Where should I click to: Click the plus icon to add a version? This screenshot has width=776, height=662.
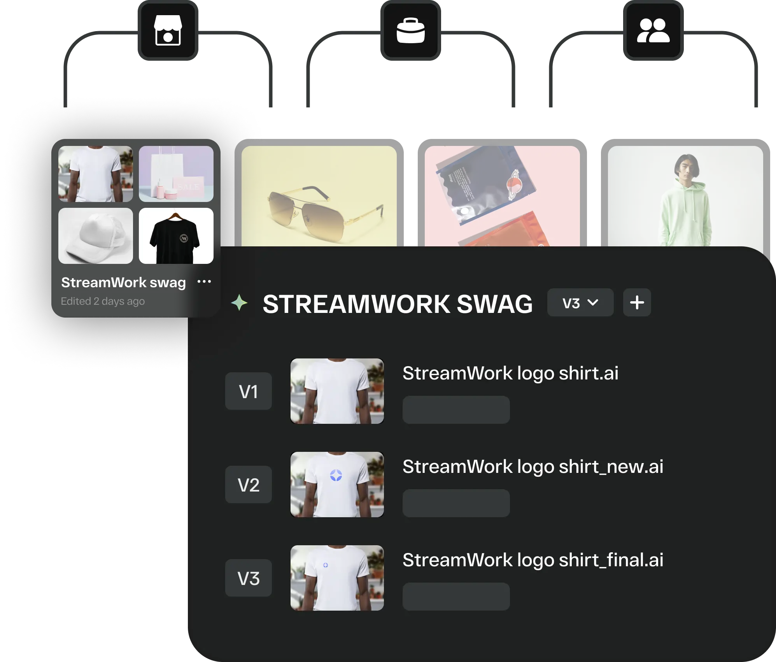637,302
